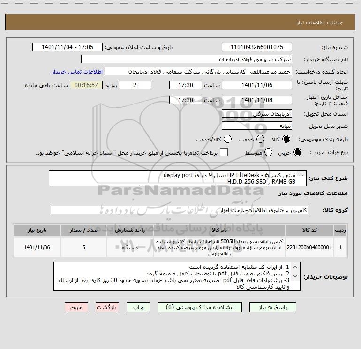Click the پاسخ به نیاز button
Screen dimensions: 361x349
[273, 307]
